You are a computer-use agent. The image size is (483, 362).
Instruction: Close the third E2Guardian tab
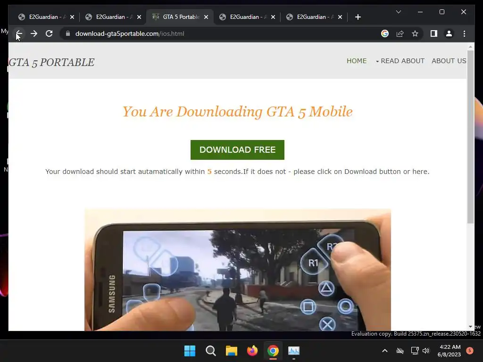(x=273, y=17)
